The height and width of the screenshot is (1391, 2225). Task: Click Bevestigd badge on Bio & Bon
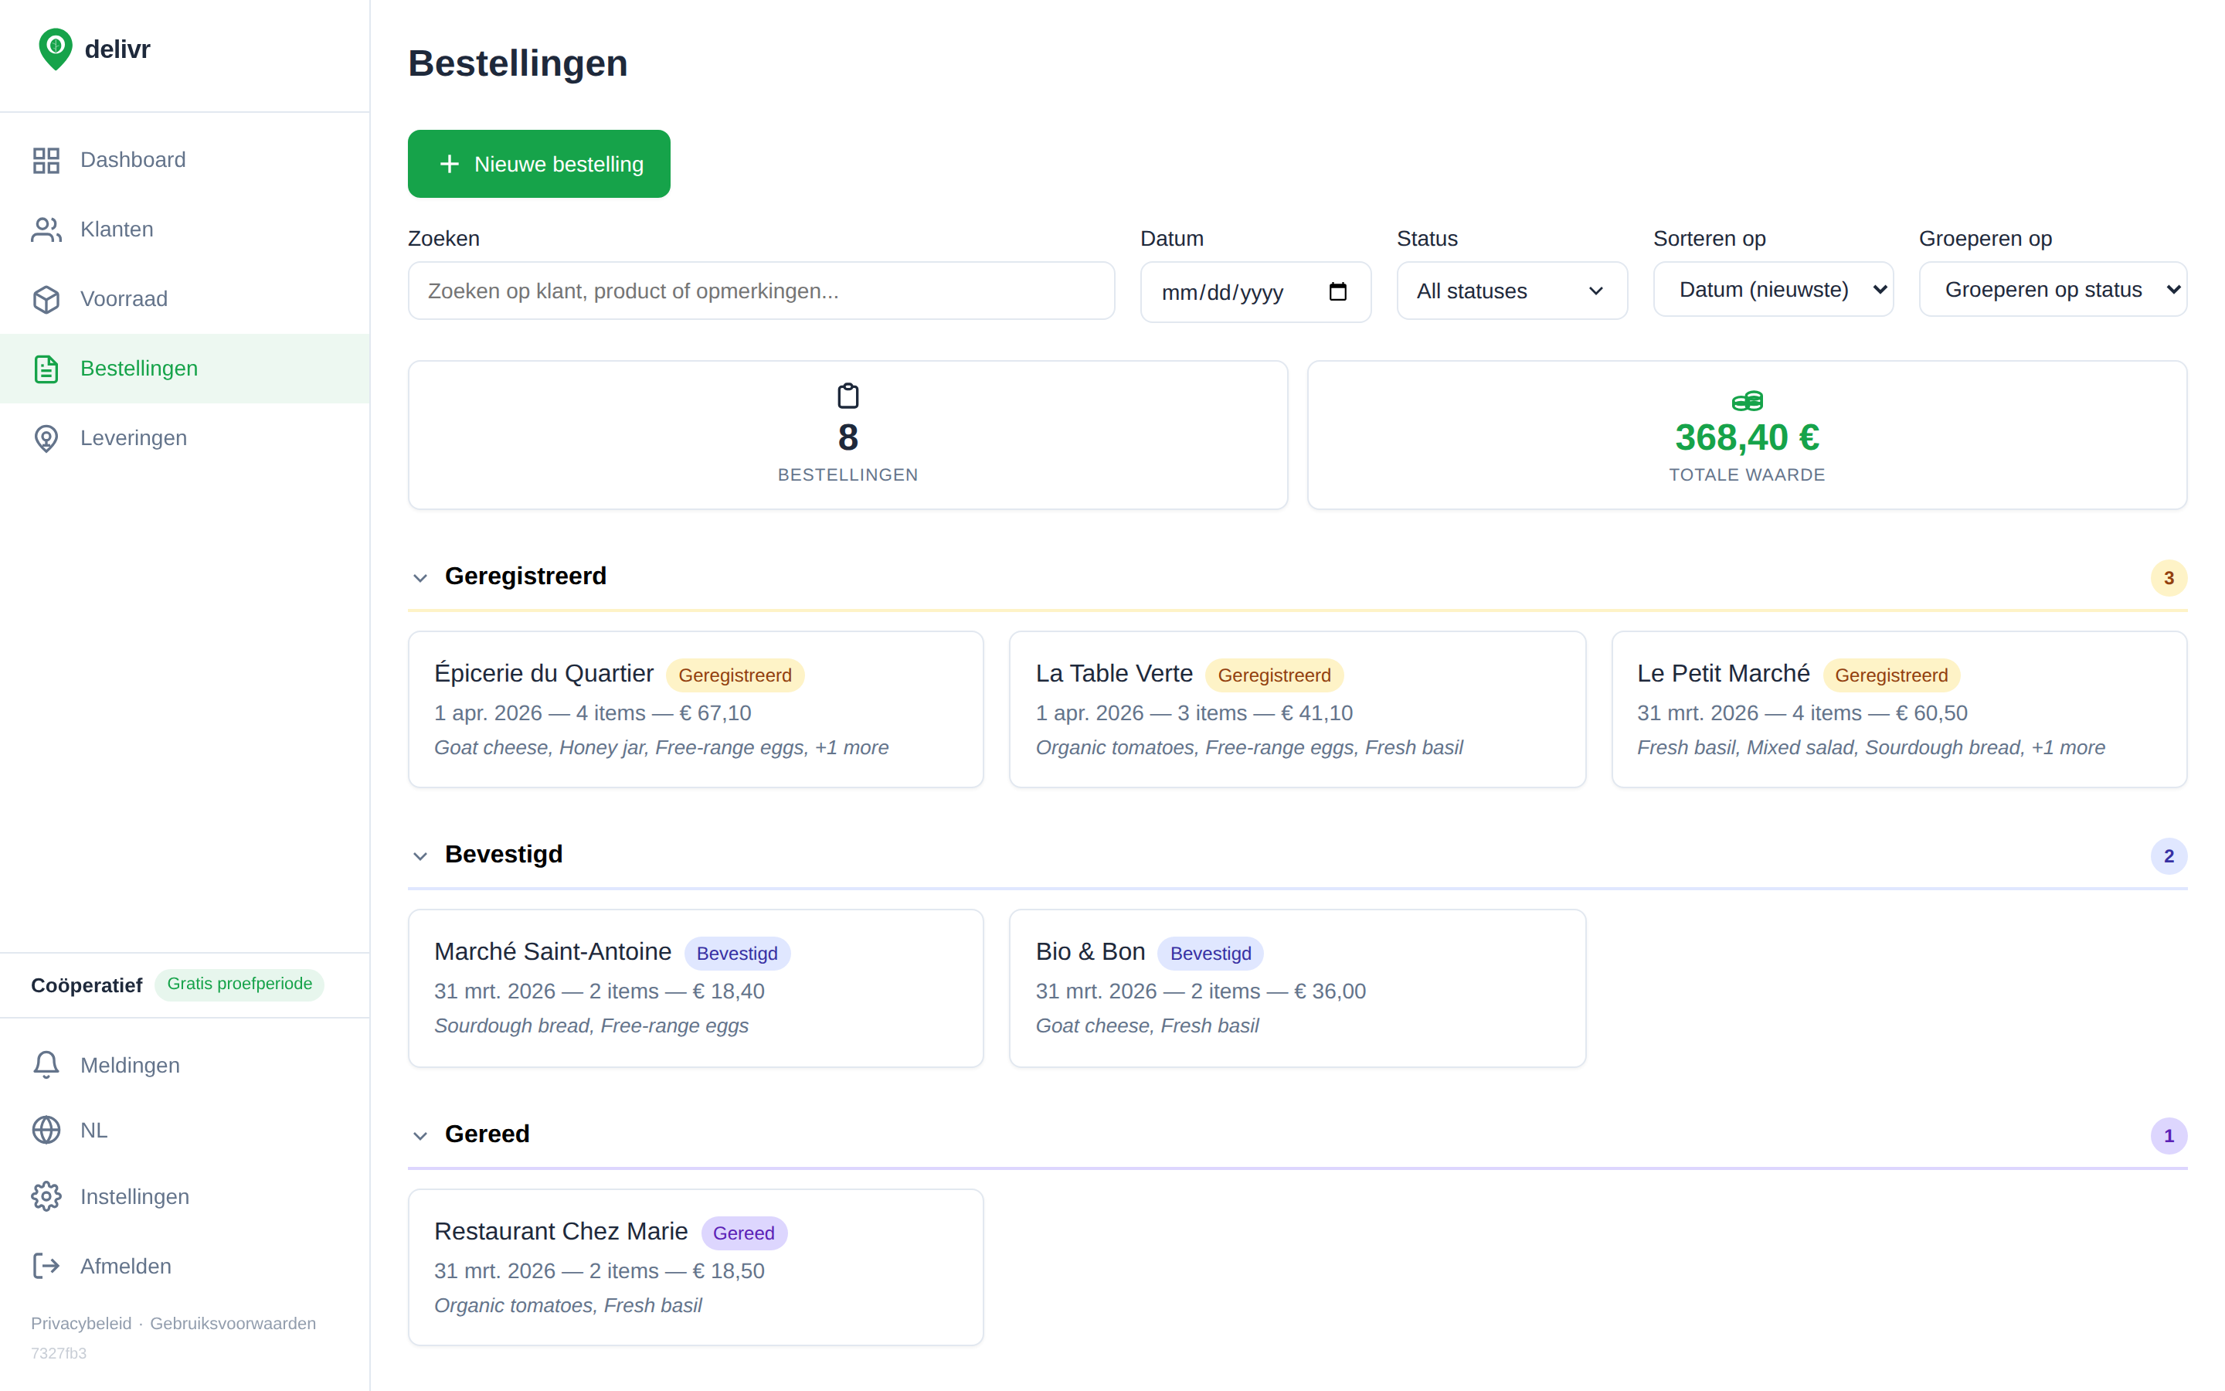1210,953
